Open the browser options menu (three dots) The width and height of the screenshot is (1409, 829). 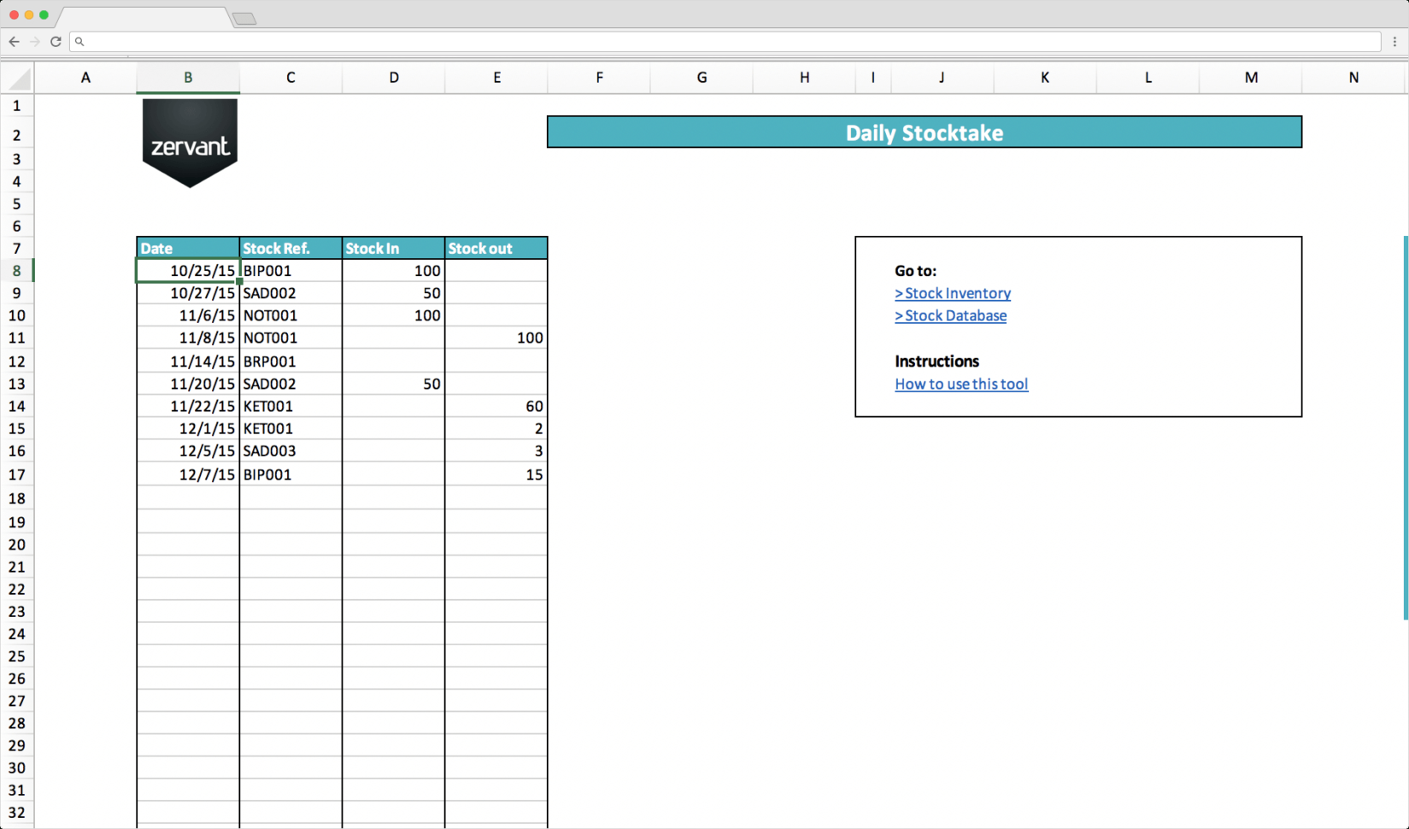pyautogui.click(x=1394, y=41)
